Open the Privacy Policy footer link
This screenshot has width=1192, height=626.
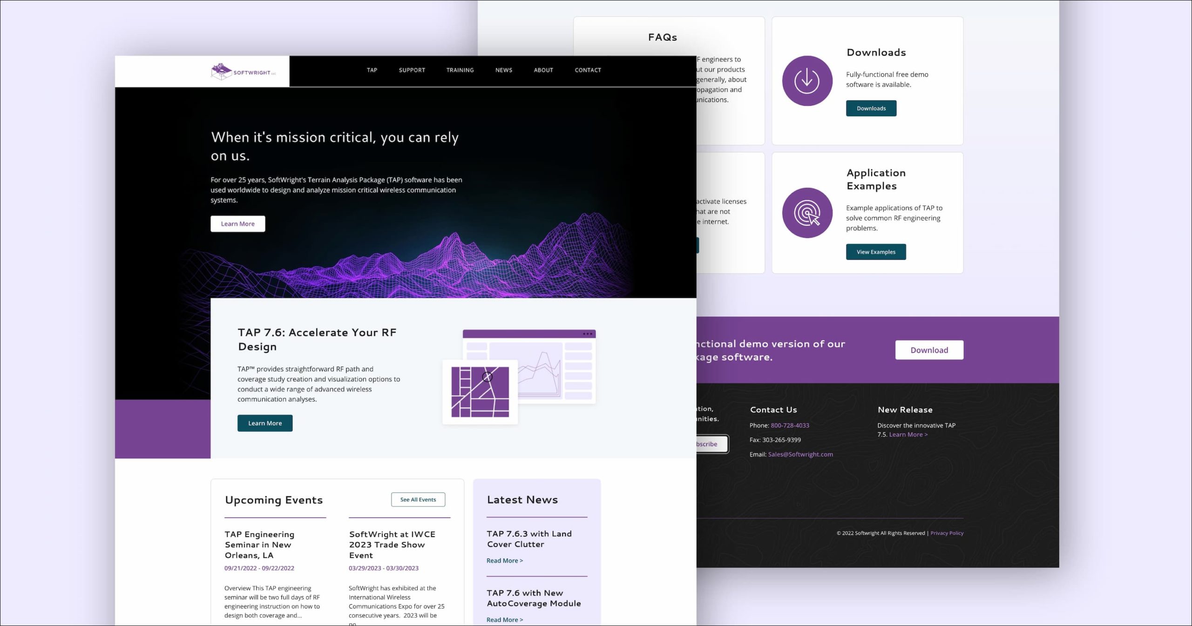(947, 533)
